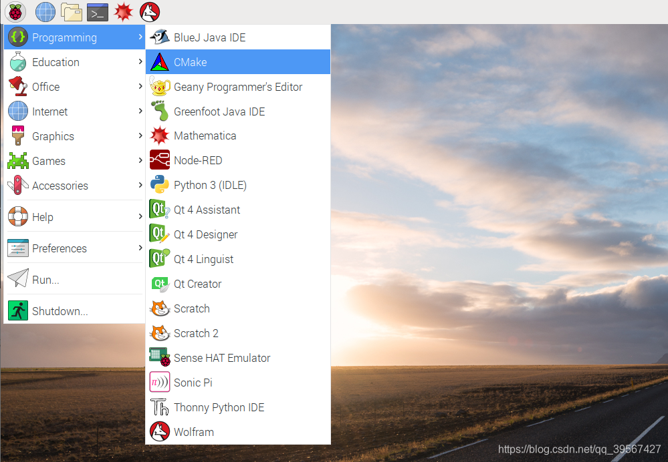Choose Shutdown... from the main menu

coord(74,311)
